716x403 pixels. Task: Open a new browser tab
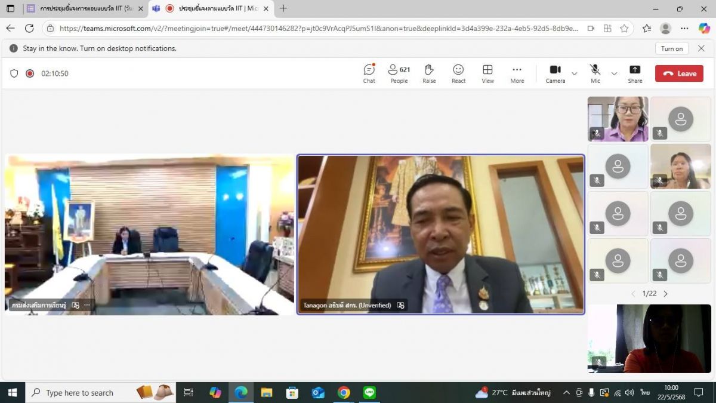click(283, 8)
